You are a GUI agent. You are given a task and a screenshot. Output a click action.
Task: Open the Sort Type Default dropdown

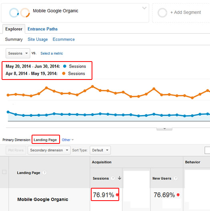[x=100, y=150]
